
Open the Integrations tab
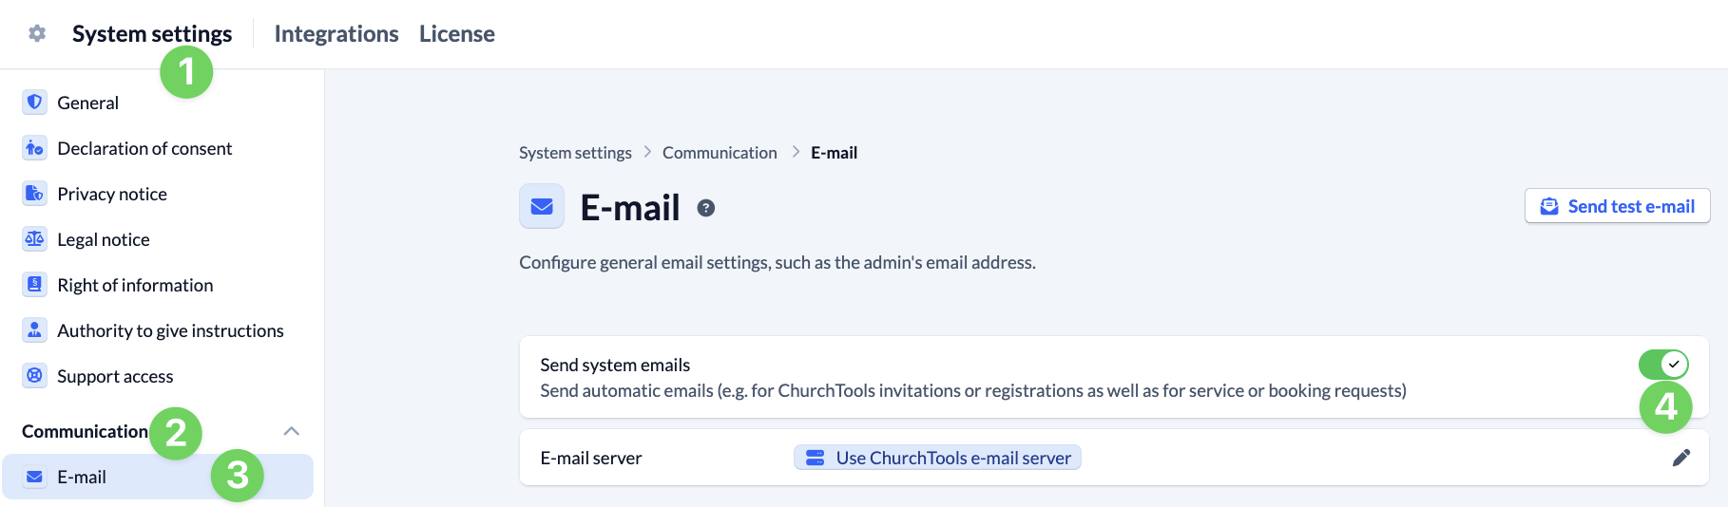pos(336,34)
